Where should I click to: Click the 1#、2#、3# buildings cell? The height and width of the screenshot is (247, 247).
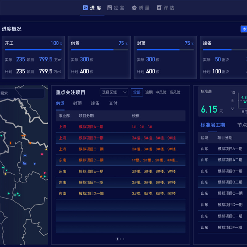[142, 127]
